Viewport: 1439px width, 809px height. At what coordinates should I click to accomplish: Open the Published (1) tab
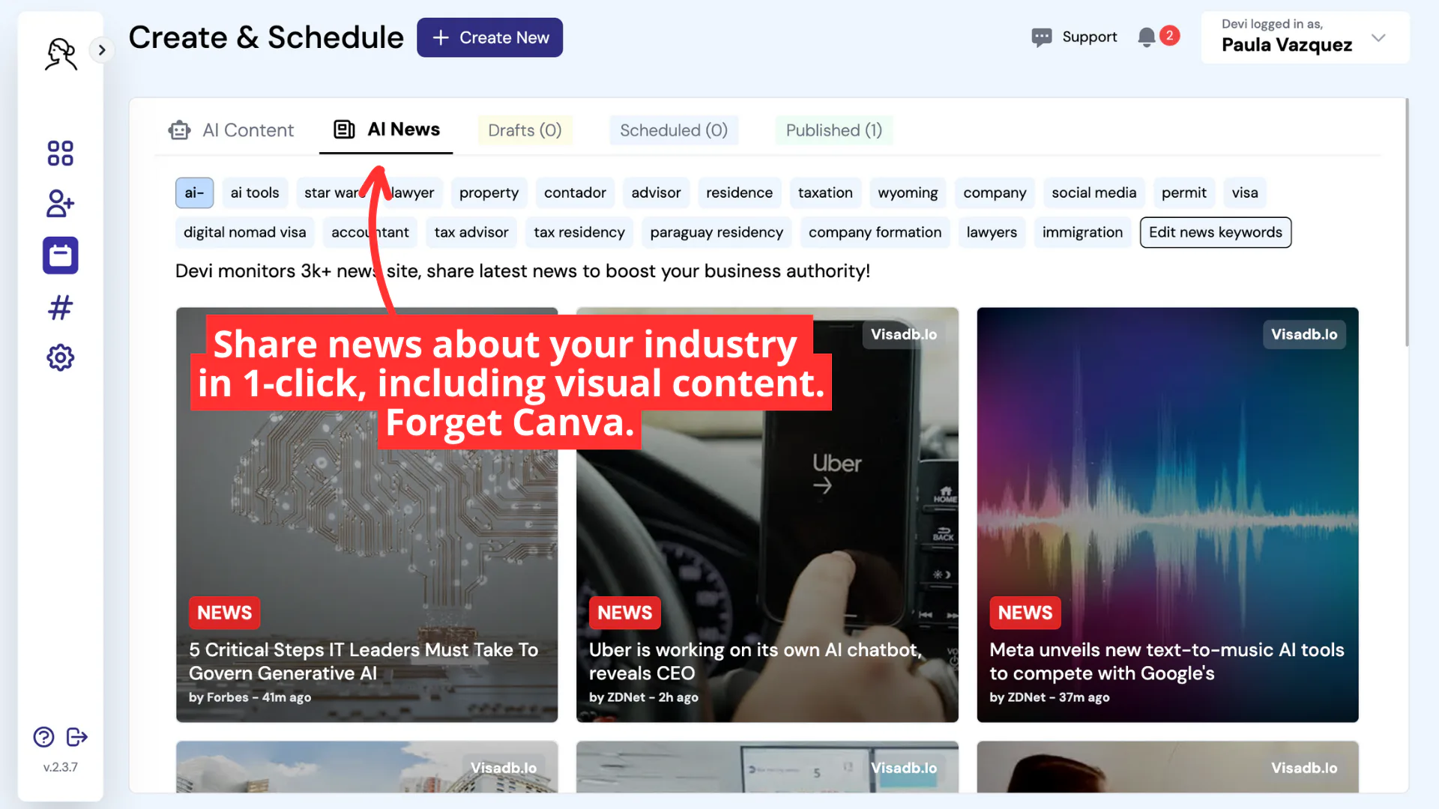click(x=833, y=130)
